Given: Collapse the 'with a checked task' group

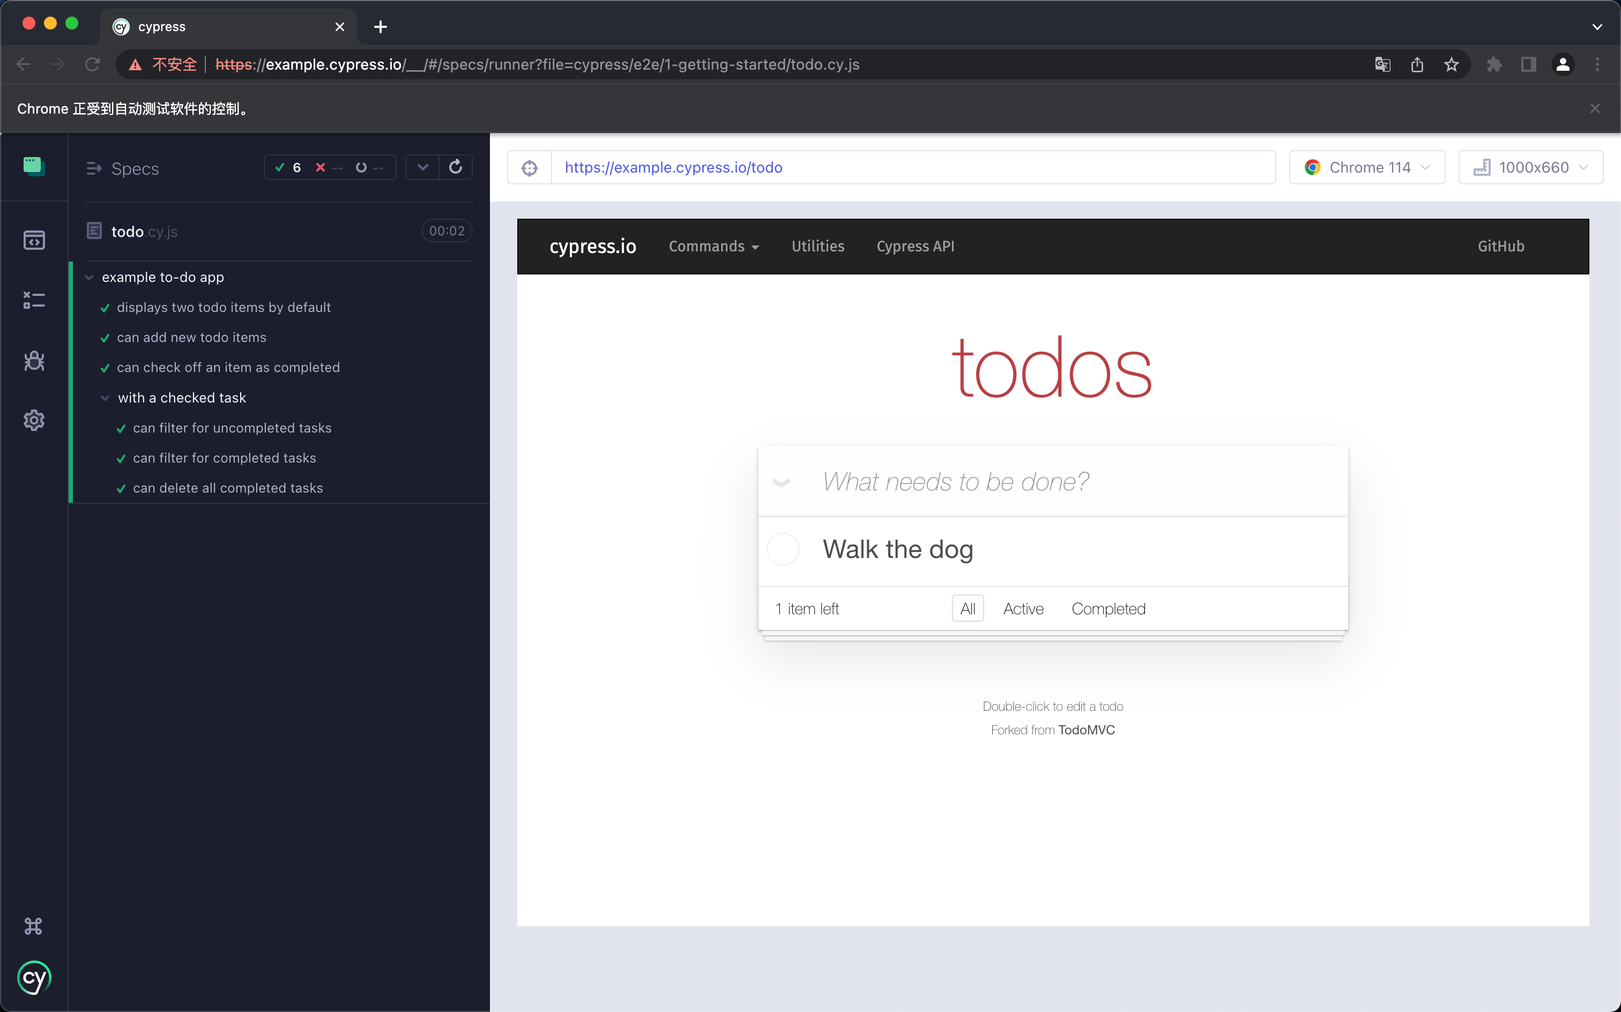Looking at the screenshot, I should [x=105, y=398].
